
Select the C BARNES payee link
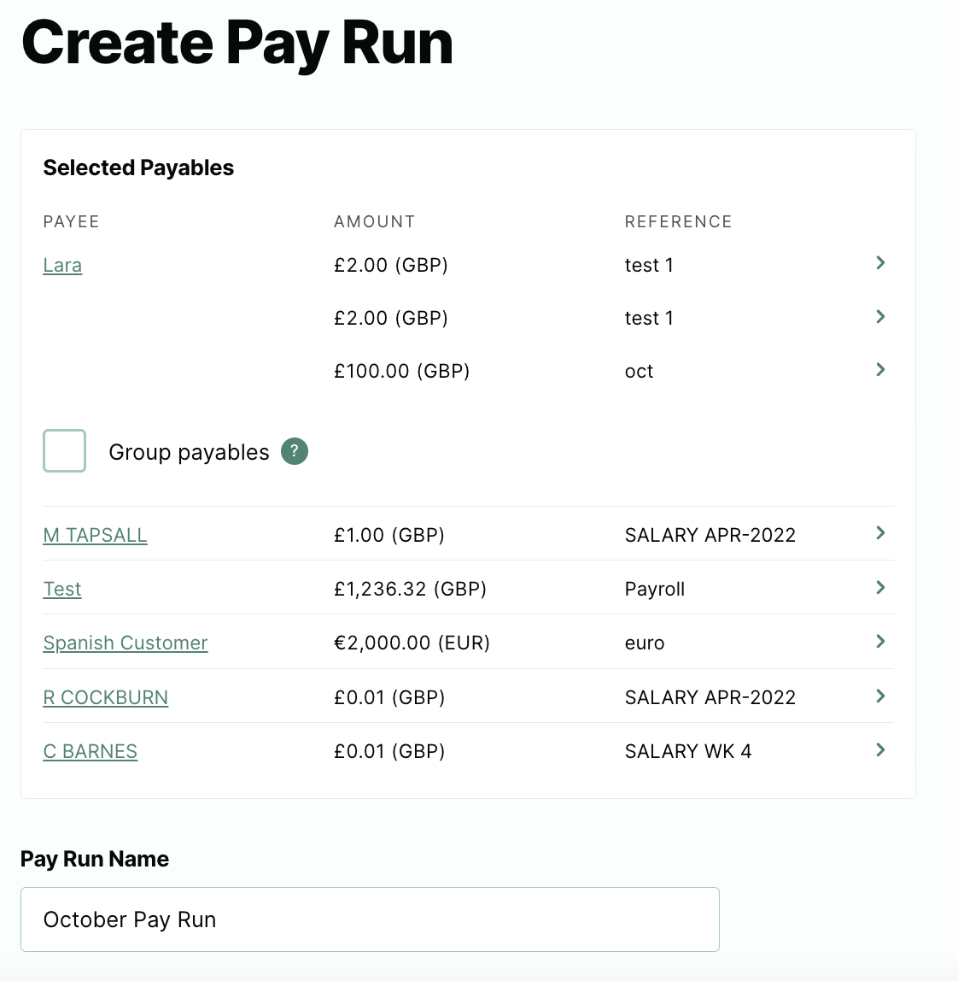(x=90, y=751)
